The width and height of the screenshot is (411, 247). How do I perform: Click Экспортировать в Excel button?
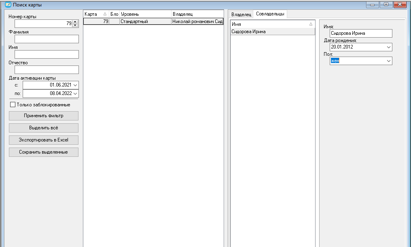[44, 140]
